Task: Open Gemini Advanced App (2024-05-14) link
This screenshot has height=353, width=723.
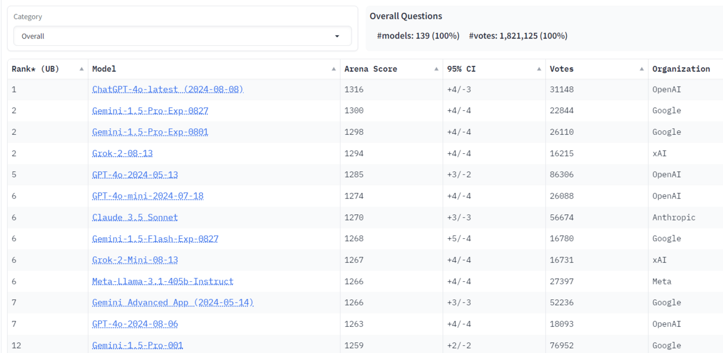Action: click(x=173, y=303)
